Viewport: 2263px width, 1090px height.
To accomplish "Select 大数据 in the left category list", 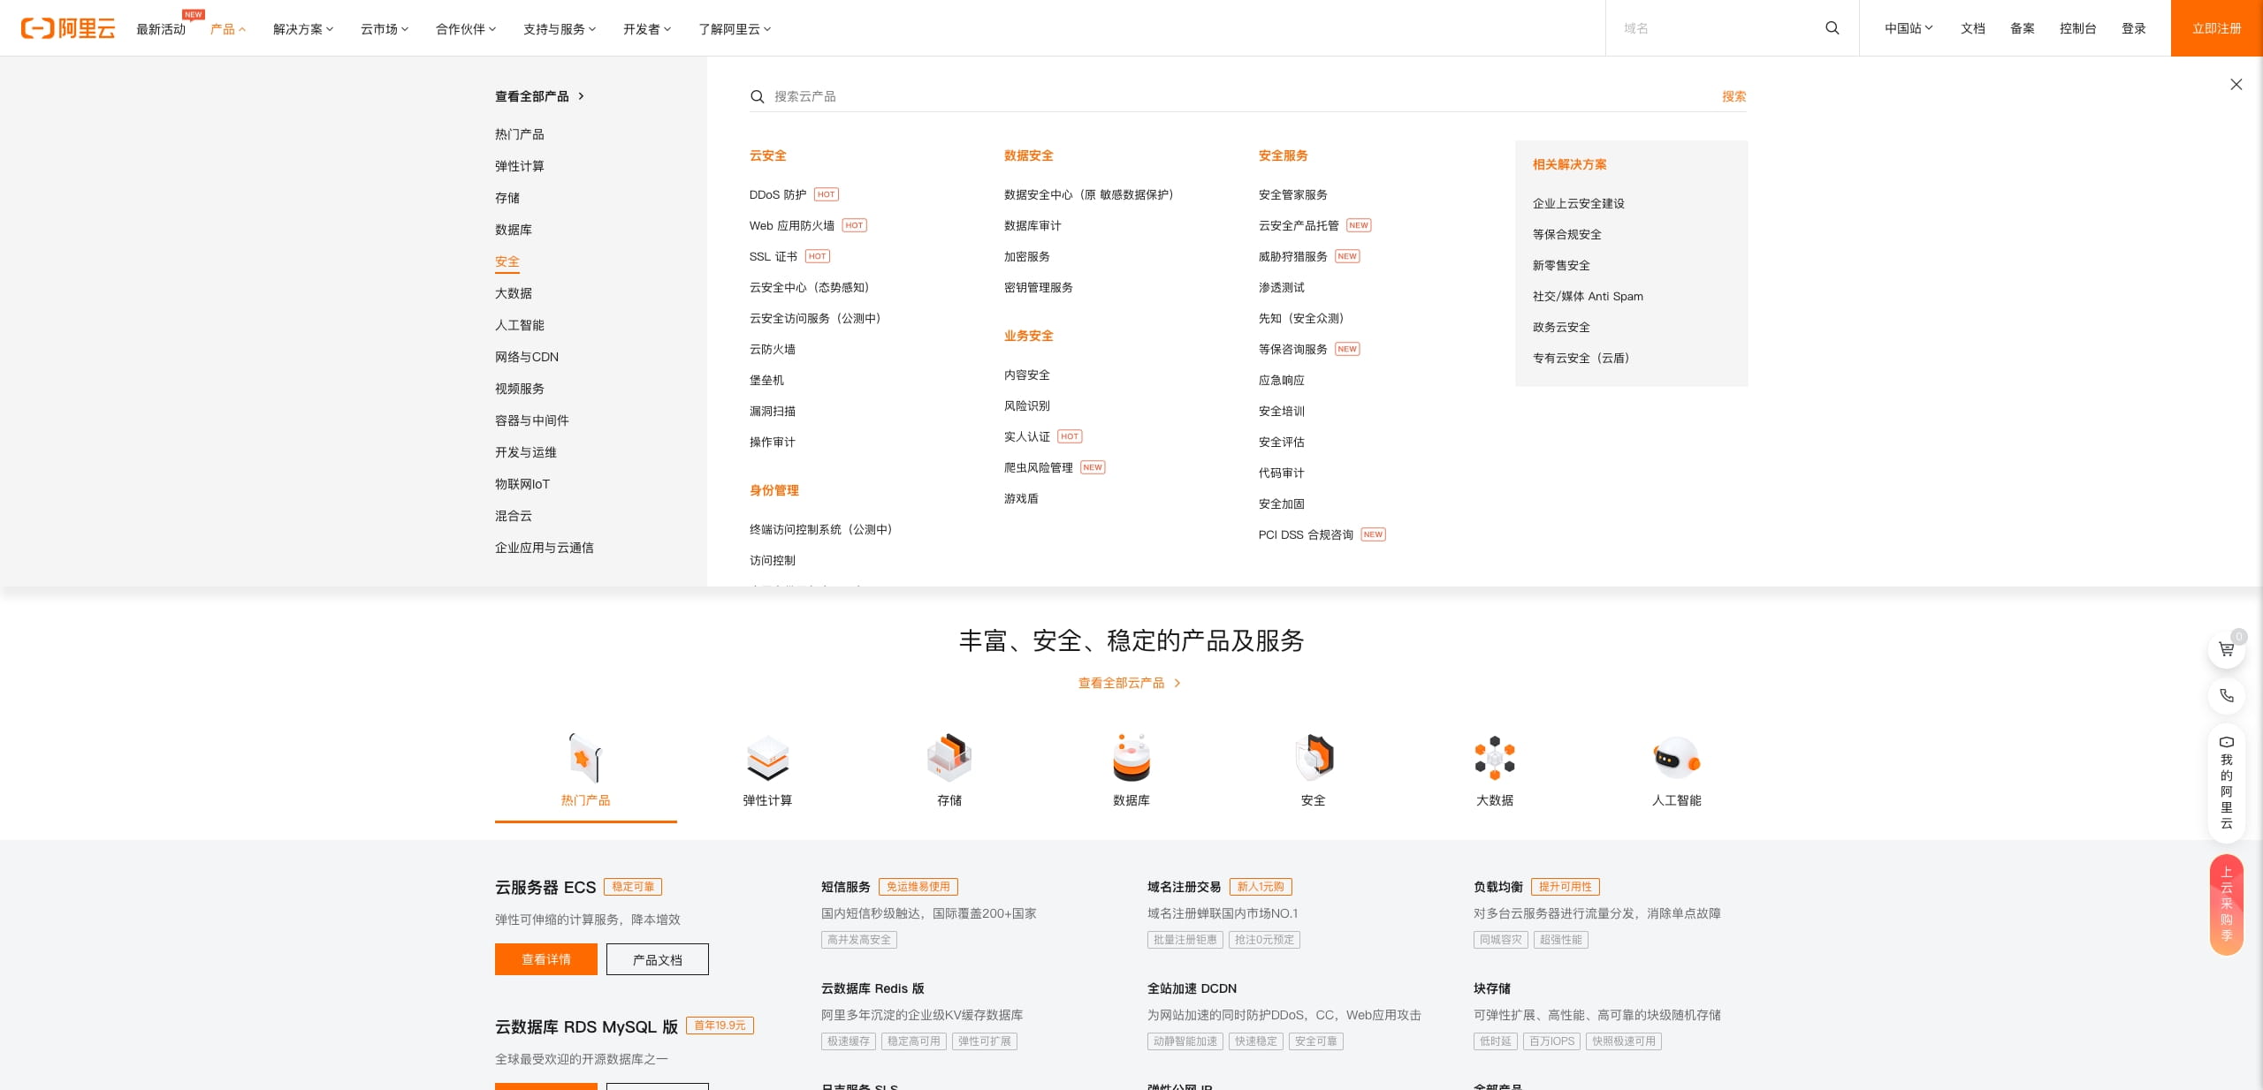I will click(514, 293).
